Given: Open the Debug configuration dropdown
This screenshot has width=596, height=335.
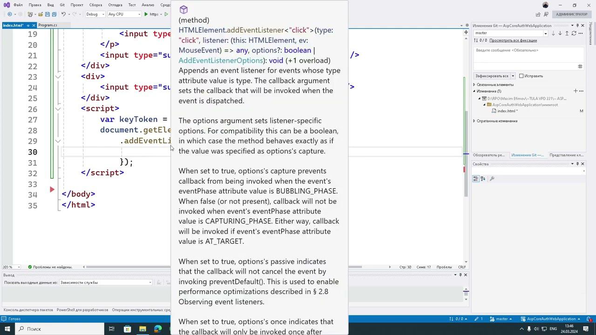Looking at the screenshot, I should tap(95, 14).
